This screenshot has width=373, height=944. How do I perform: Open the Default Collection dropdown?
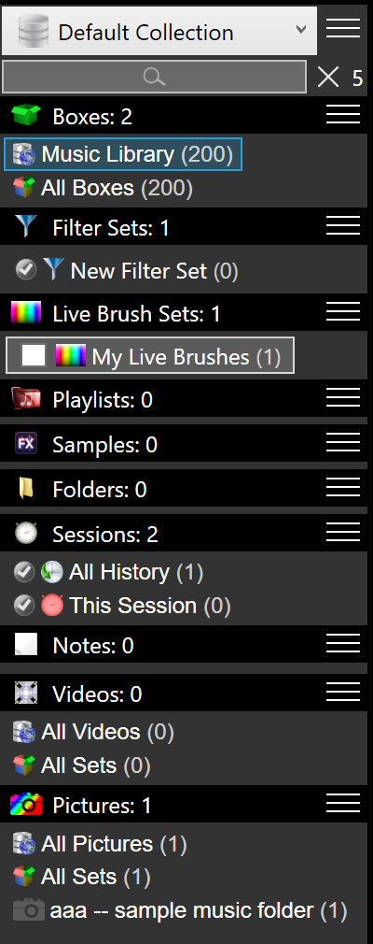point(159,31)
